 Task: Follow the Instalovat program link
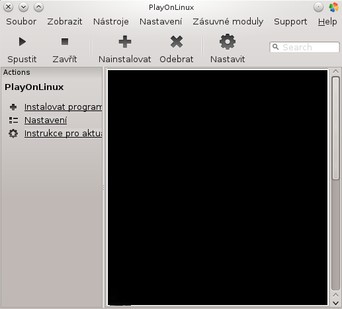point(63,107)
